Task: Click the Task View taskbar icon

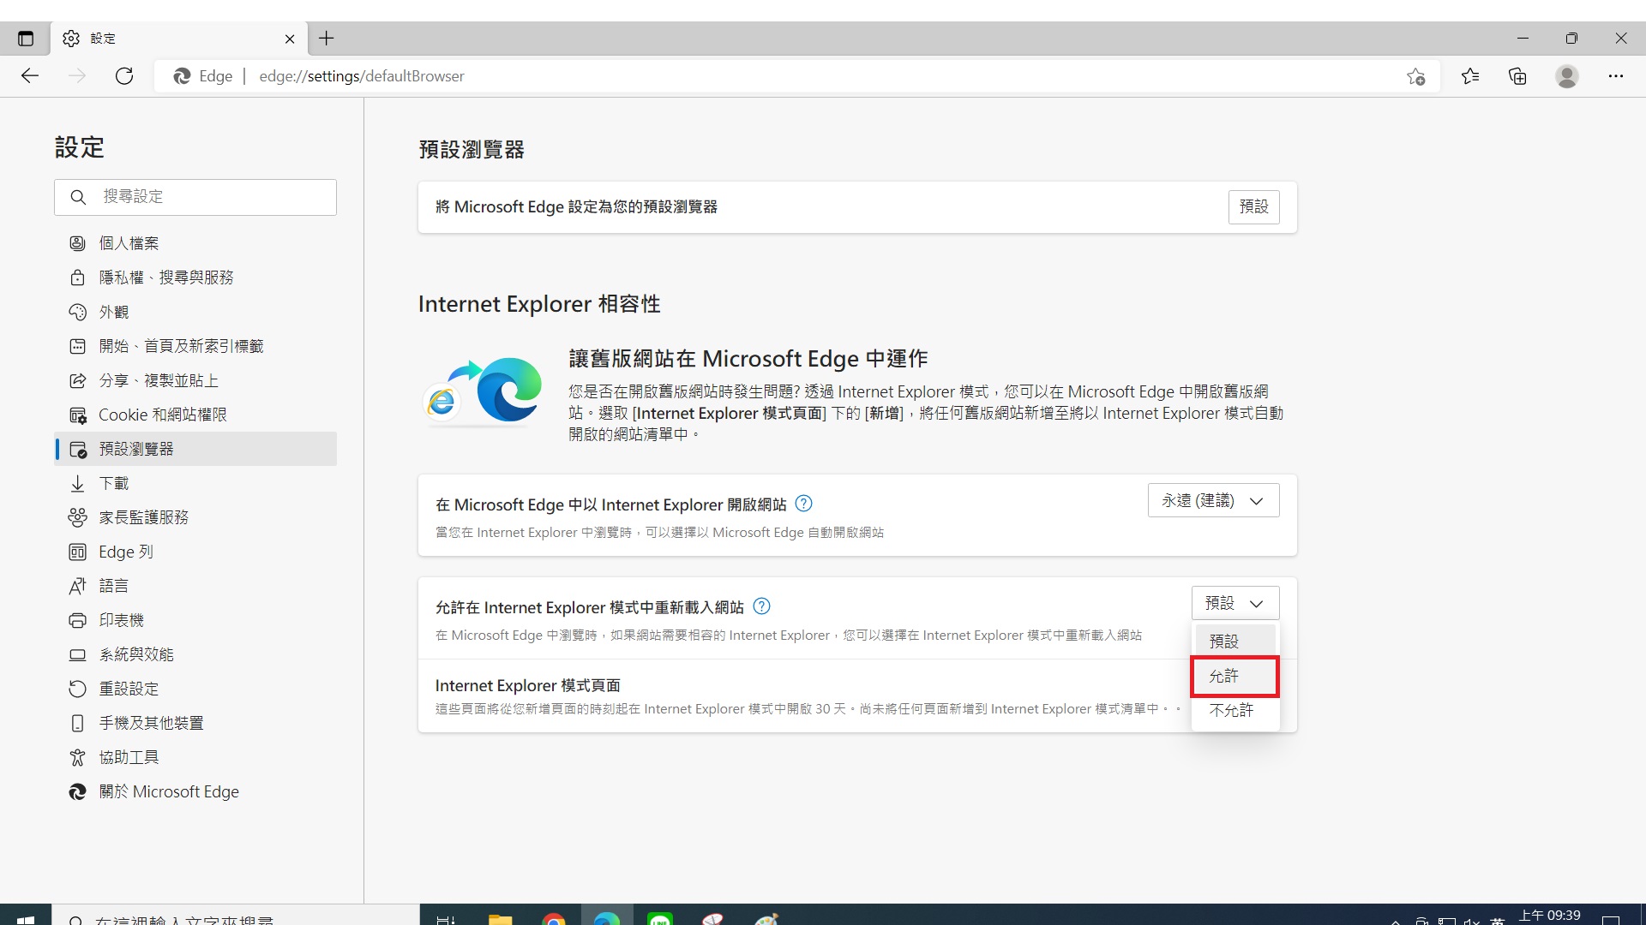Action: (x=446, y=918)
